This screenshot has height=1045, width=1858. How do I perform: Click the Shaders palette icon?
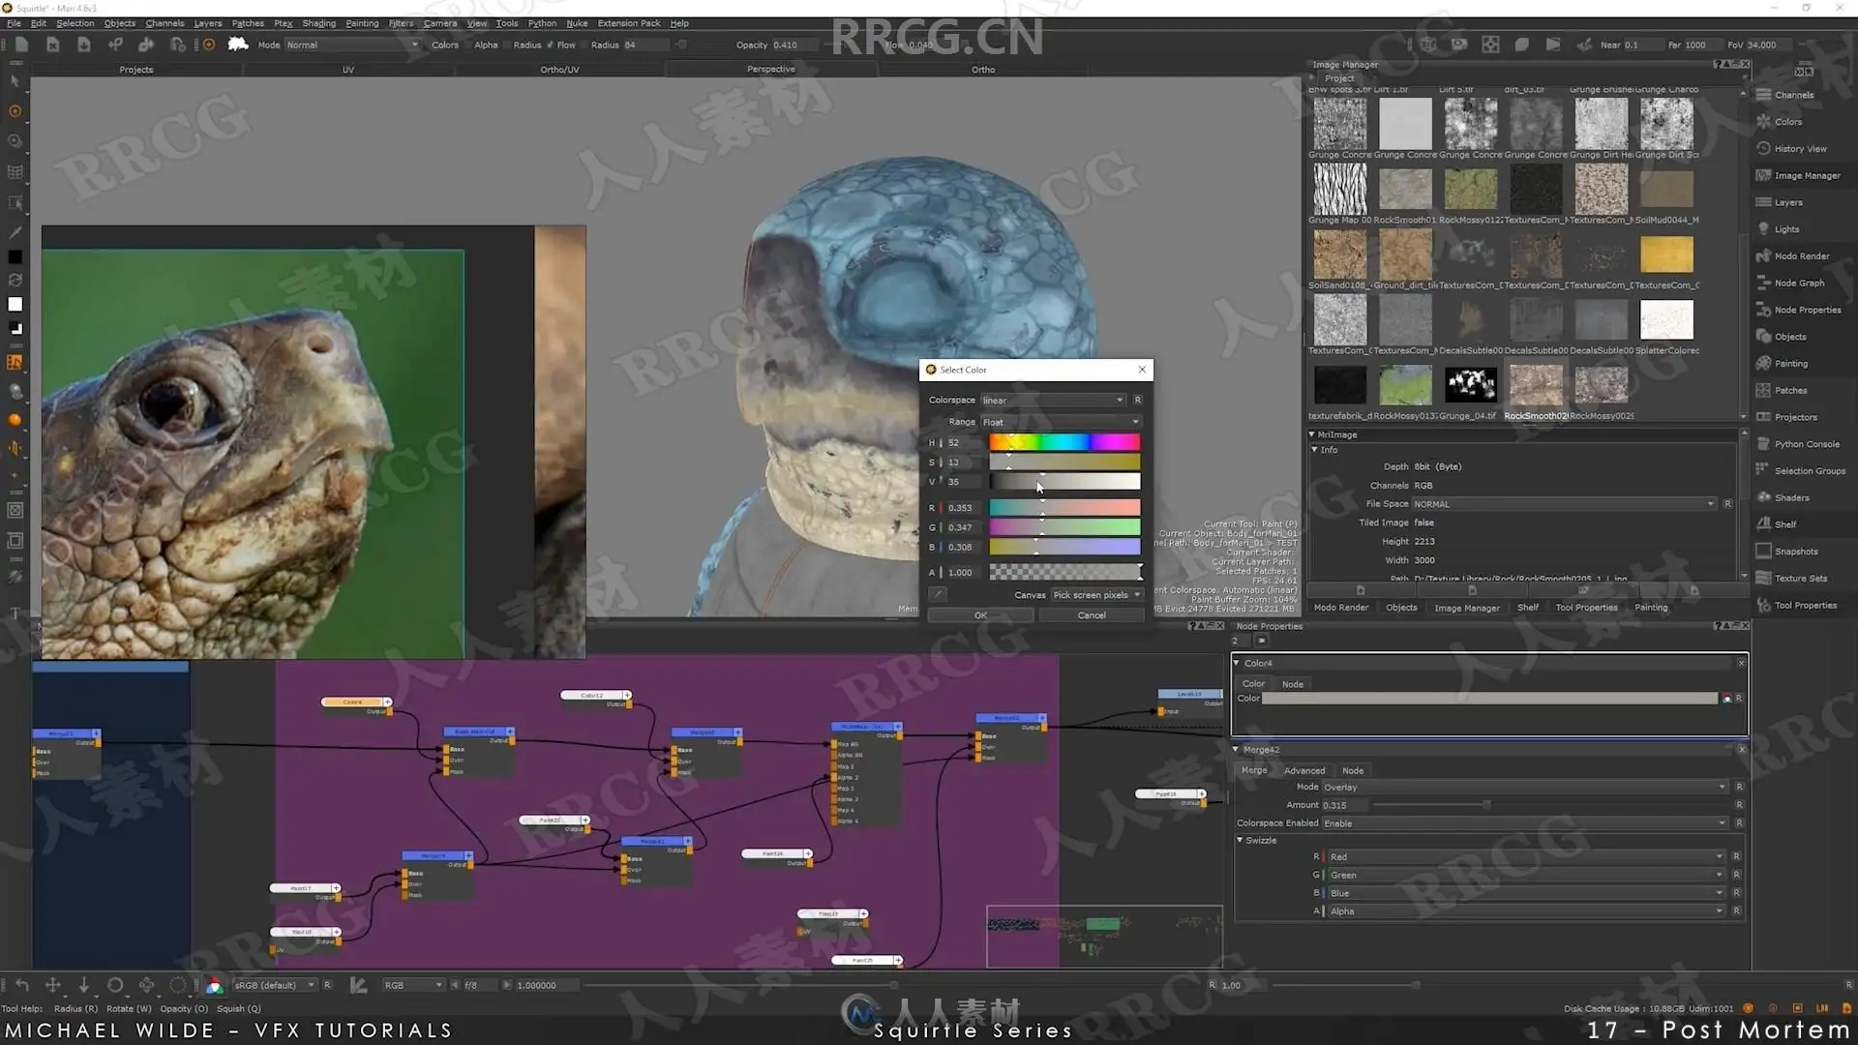click(1763, 497)
